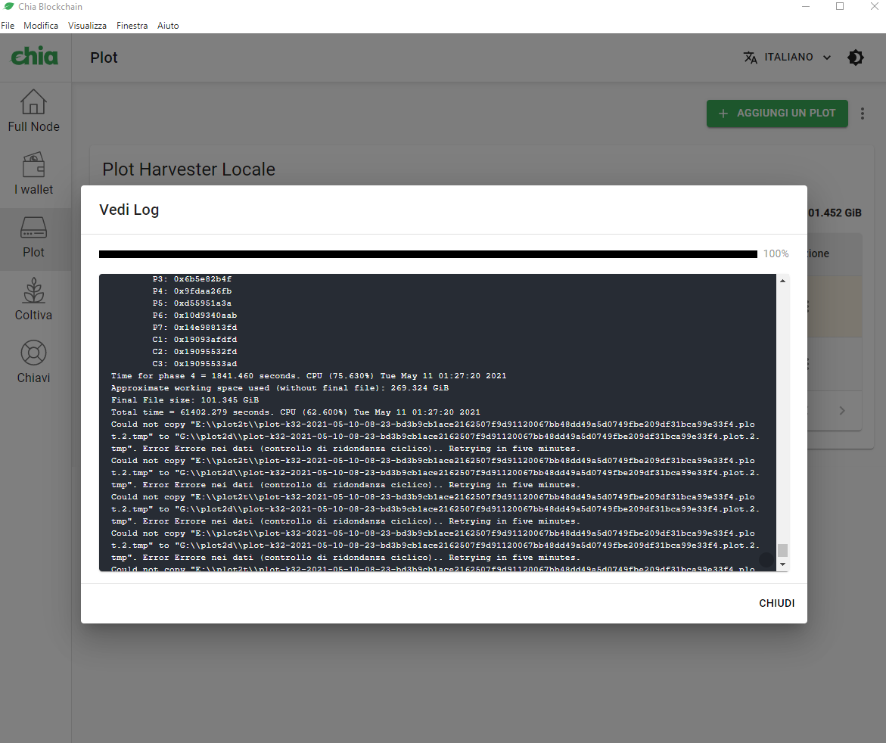Click the 'Vedi Log' dialog title
The image size is (886, 743).
point(129,210)
